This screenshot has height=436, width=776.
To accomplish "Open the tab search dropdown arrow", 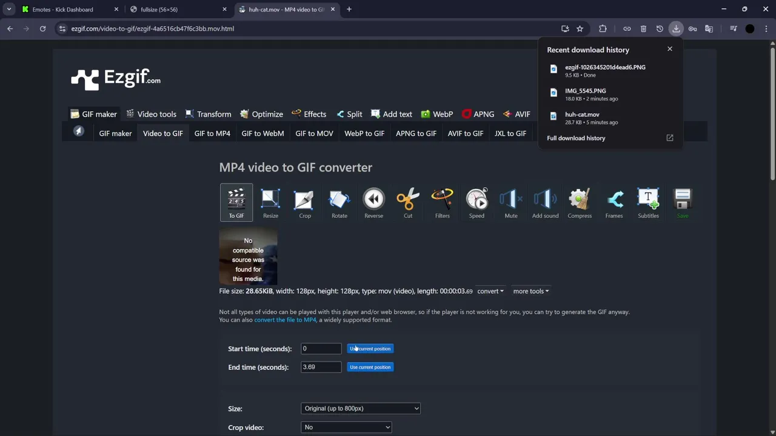I will 9,9.
